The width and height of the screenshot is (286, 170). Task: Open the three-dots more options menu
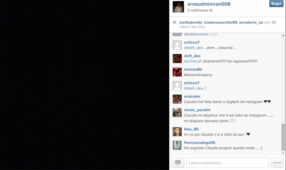point(277,163)
